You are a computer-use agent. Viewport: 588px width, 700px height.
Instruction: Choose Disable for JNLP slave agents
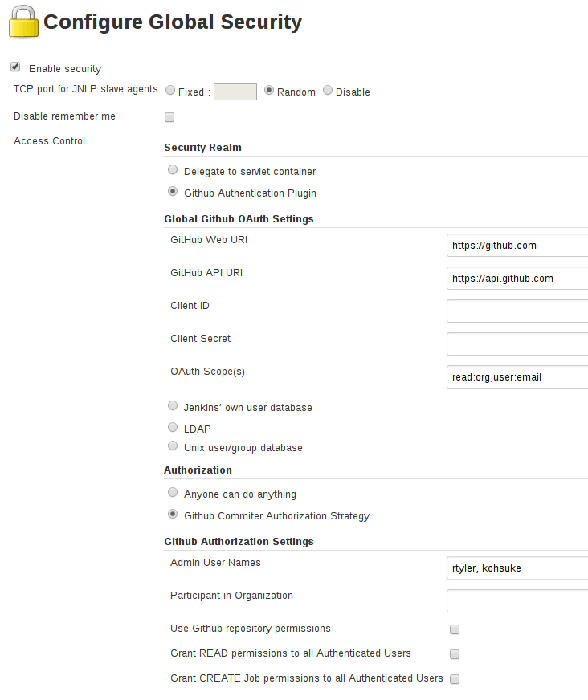click(x=328, y=90)
